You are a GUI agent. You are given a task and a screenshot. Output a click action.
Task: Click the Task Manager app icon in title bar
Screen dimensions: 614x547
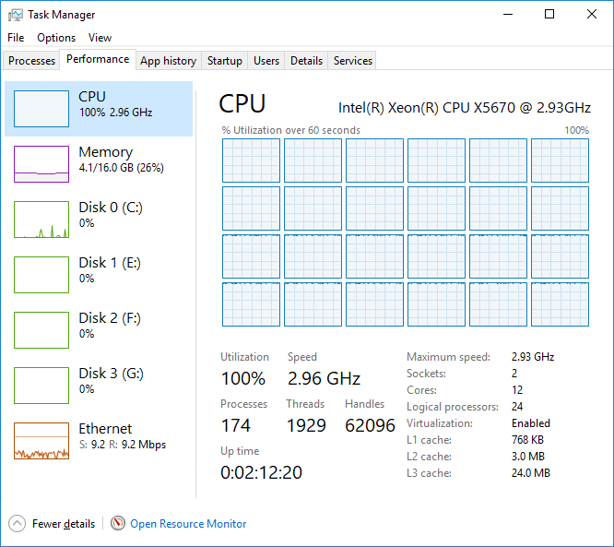15,15
